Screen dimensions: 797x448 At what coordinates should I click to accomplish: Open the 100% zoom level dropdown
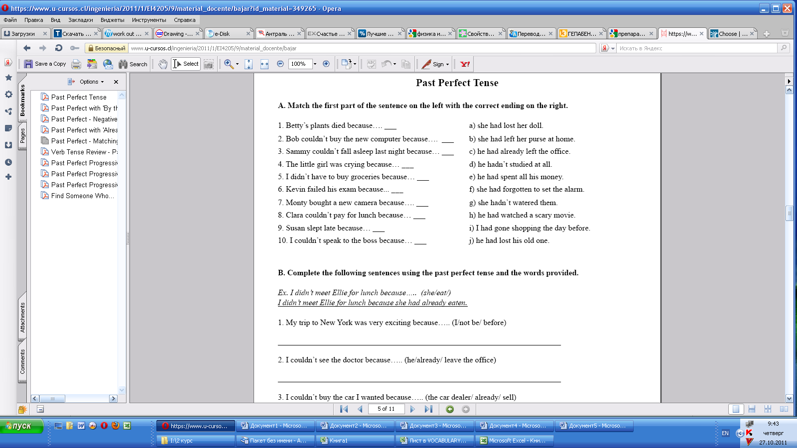[x=315, y=64]
